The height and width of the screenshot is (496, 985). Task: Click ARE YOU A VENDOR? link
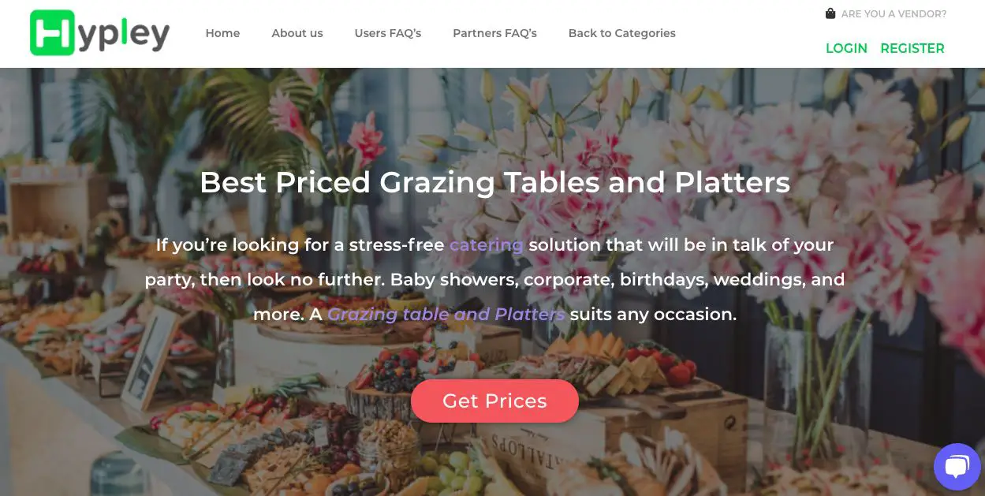point(894,13)
